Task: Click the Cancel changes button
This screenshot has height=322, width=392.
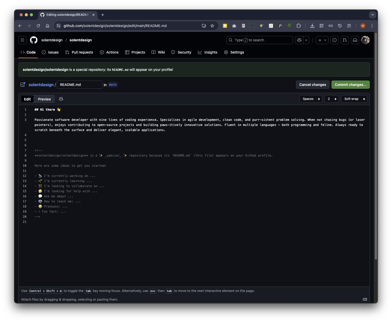Action: point(313,85)
